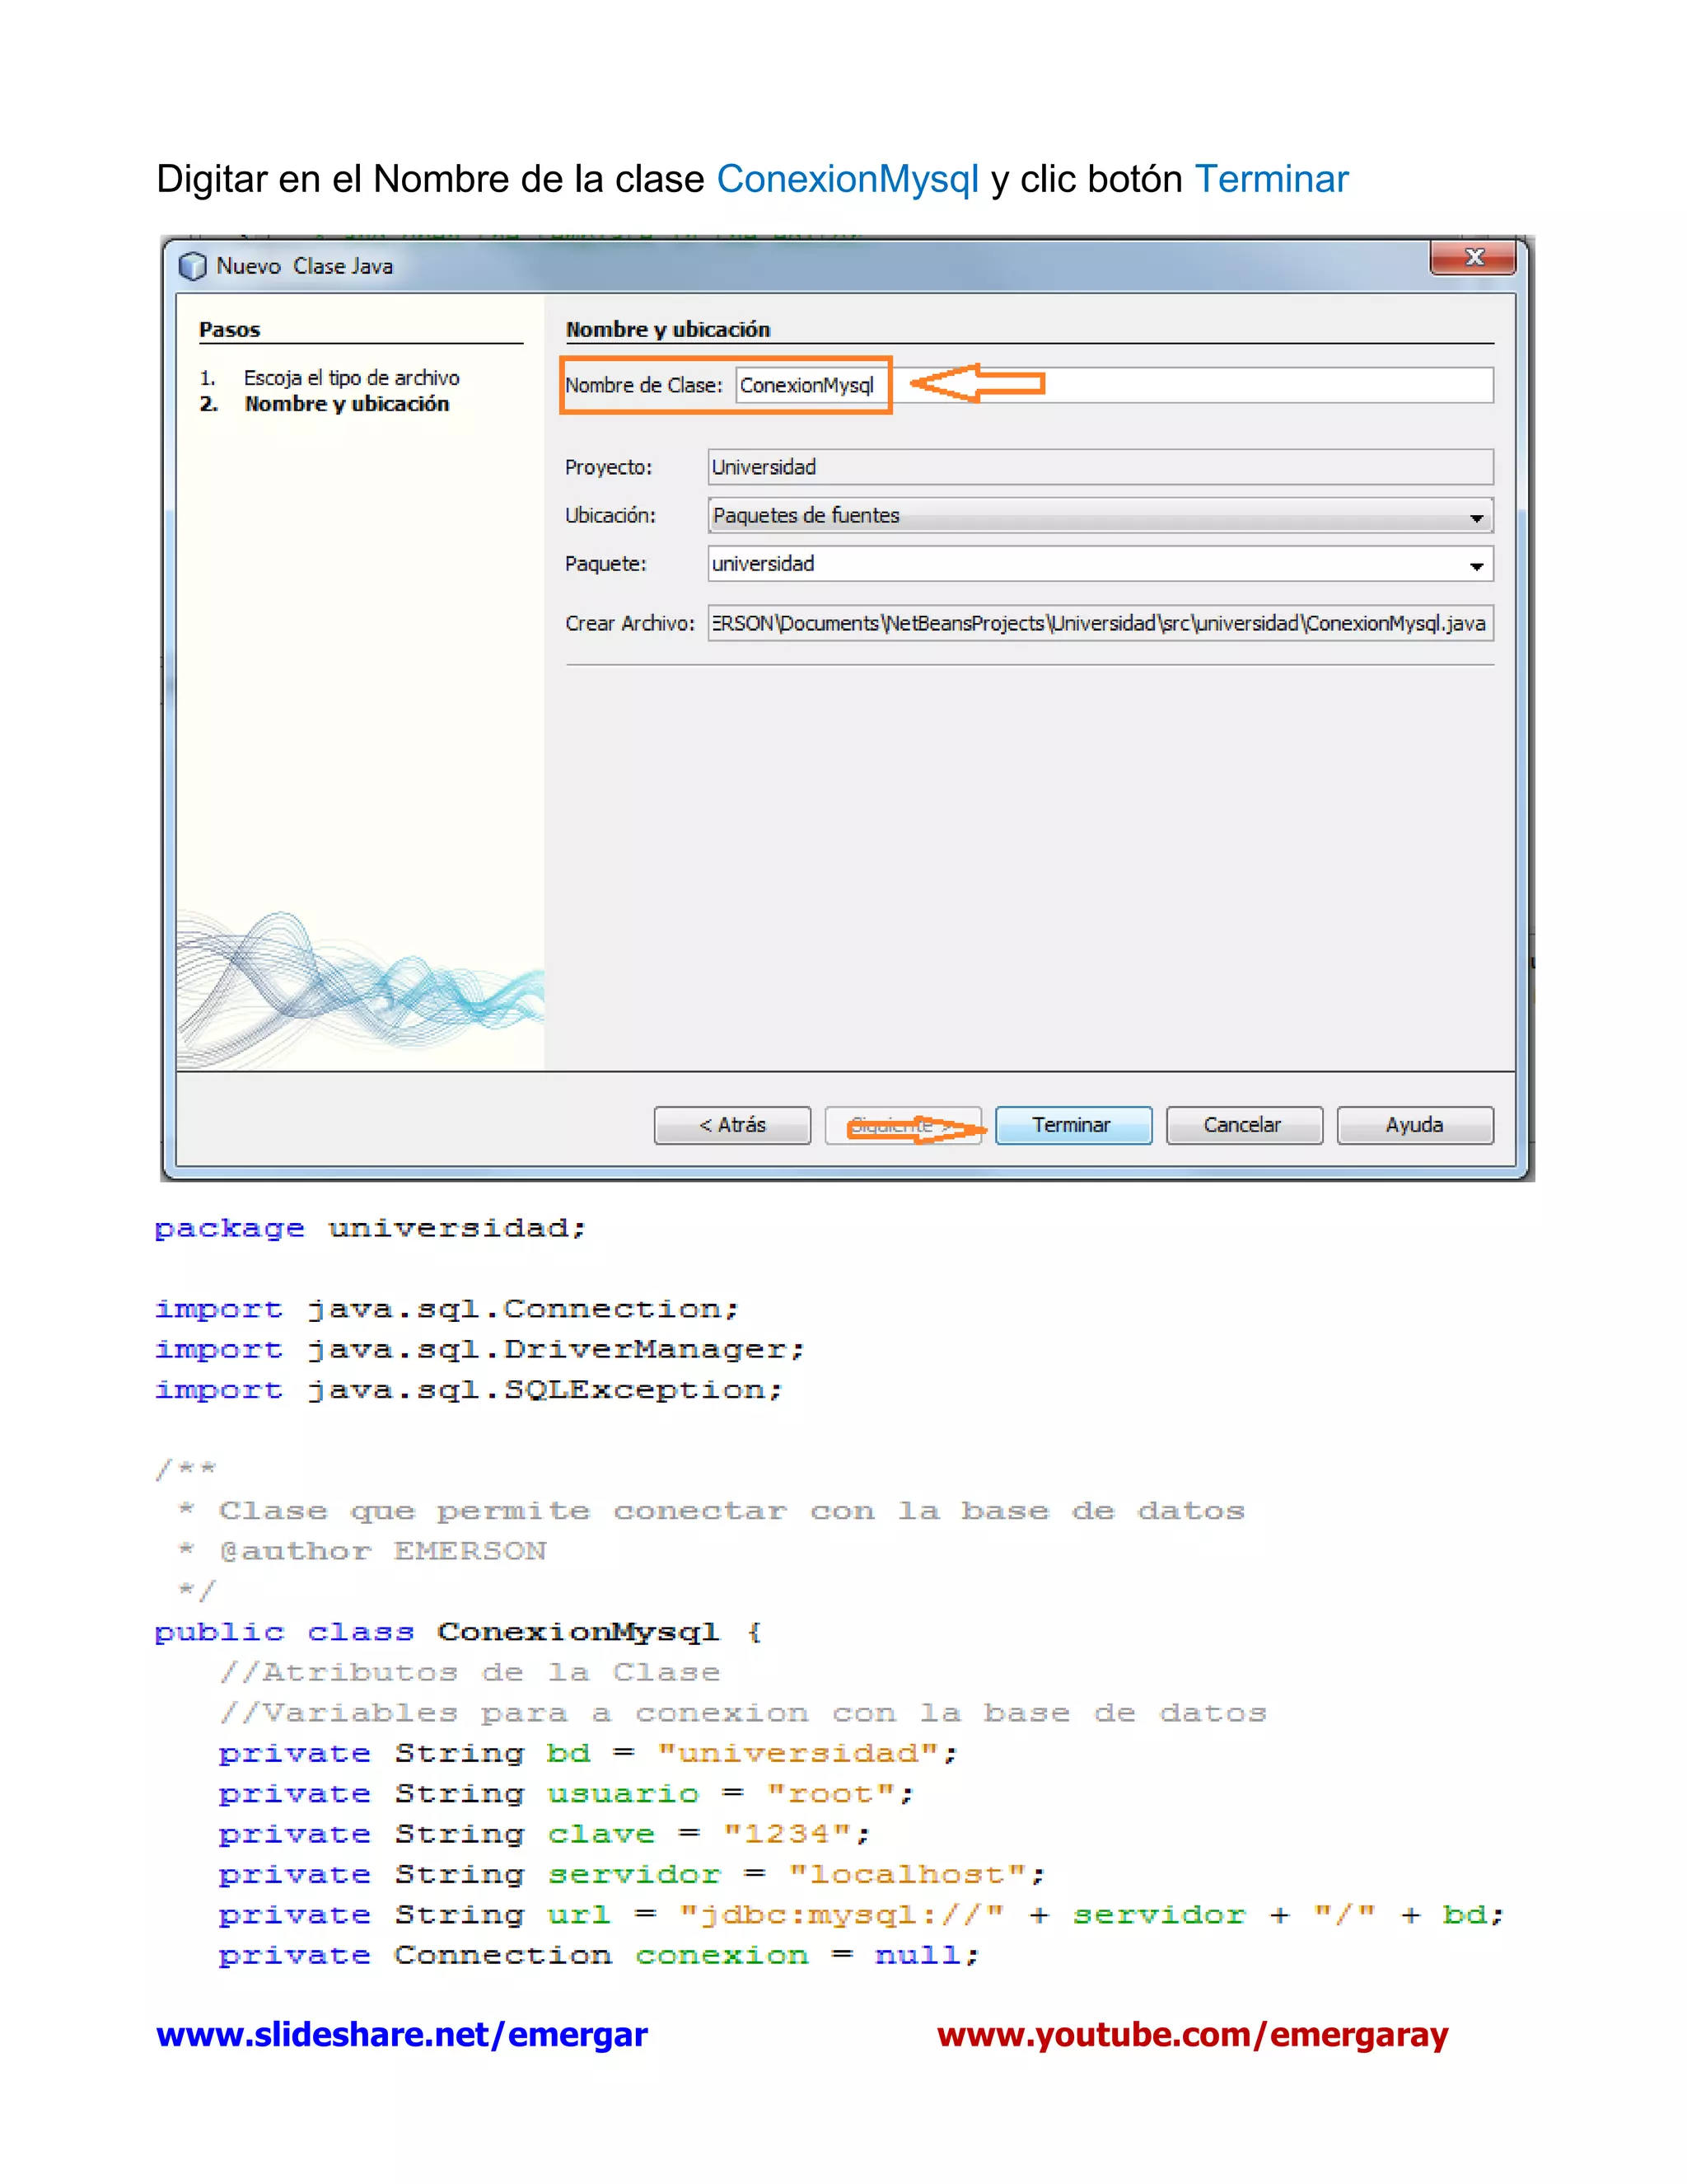Select step 2 Nombre y ubicación
Viewport: 1687px width, 2184px height.
(346, 404)
